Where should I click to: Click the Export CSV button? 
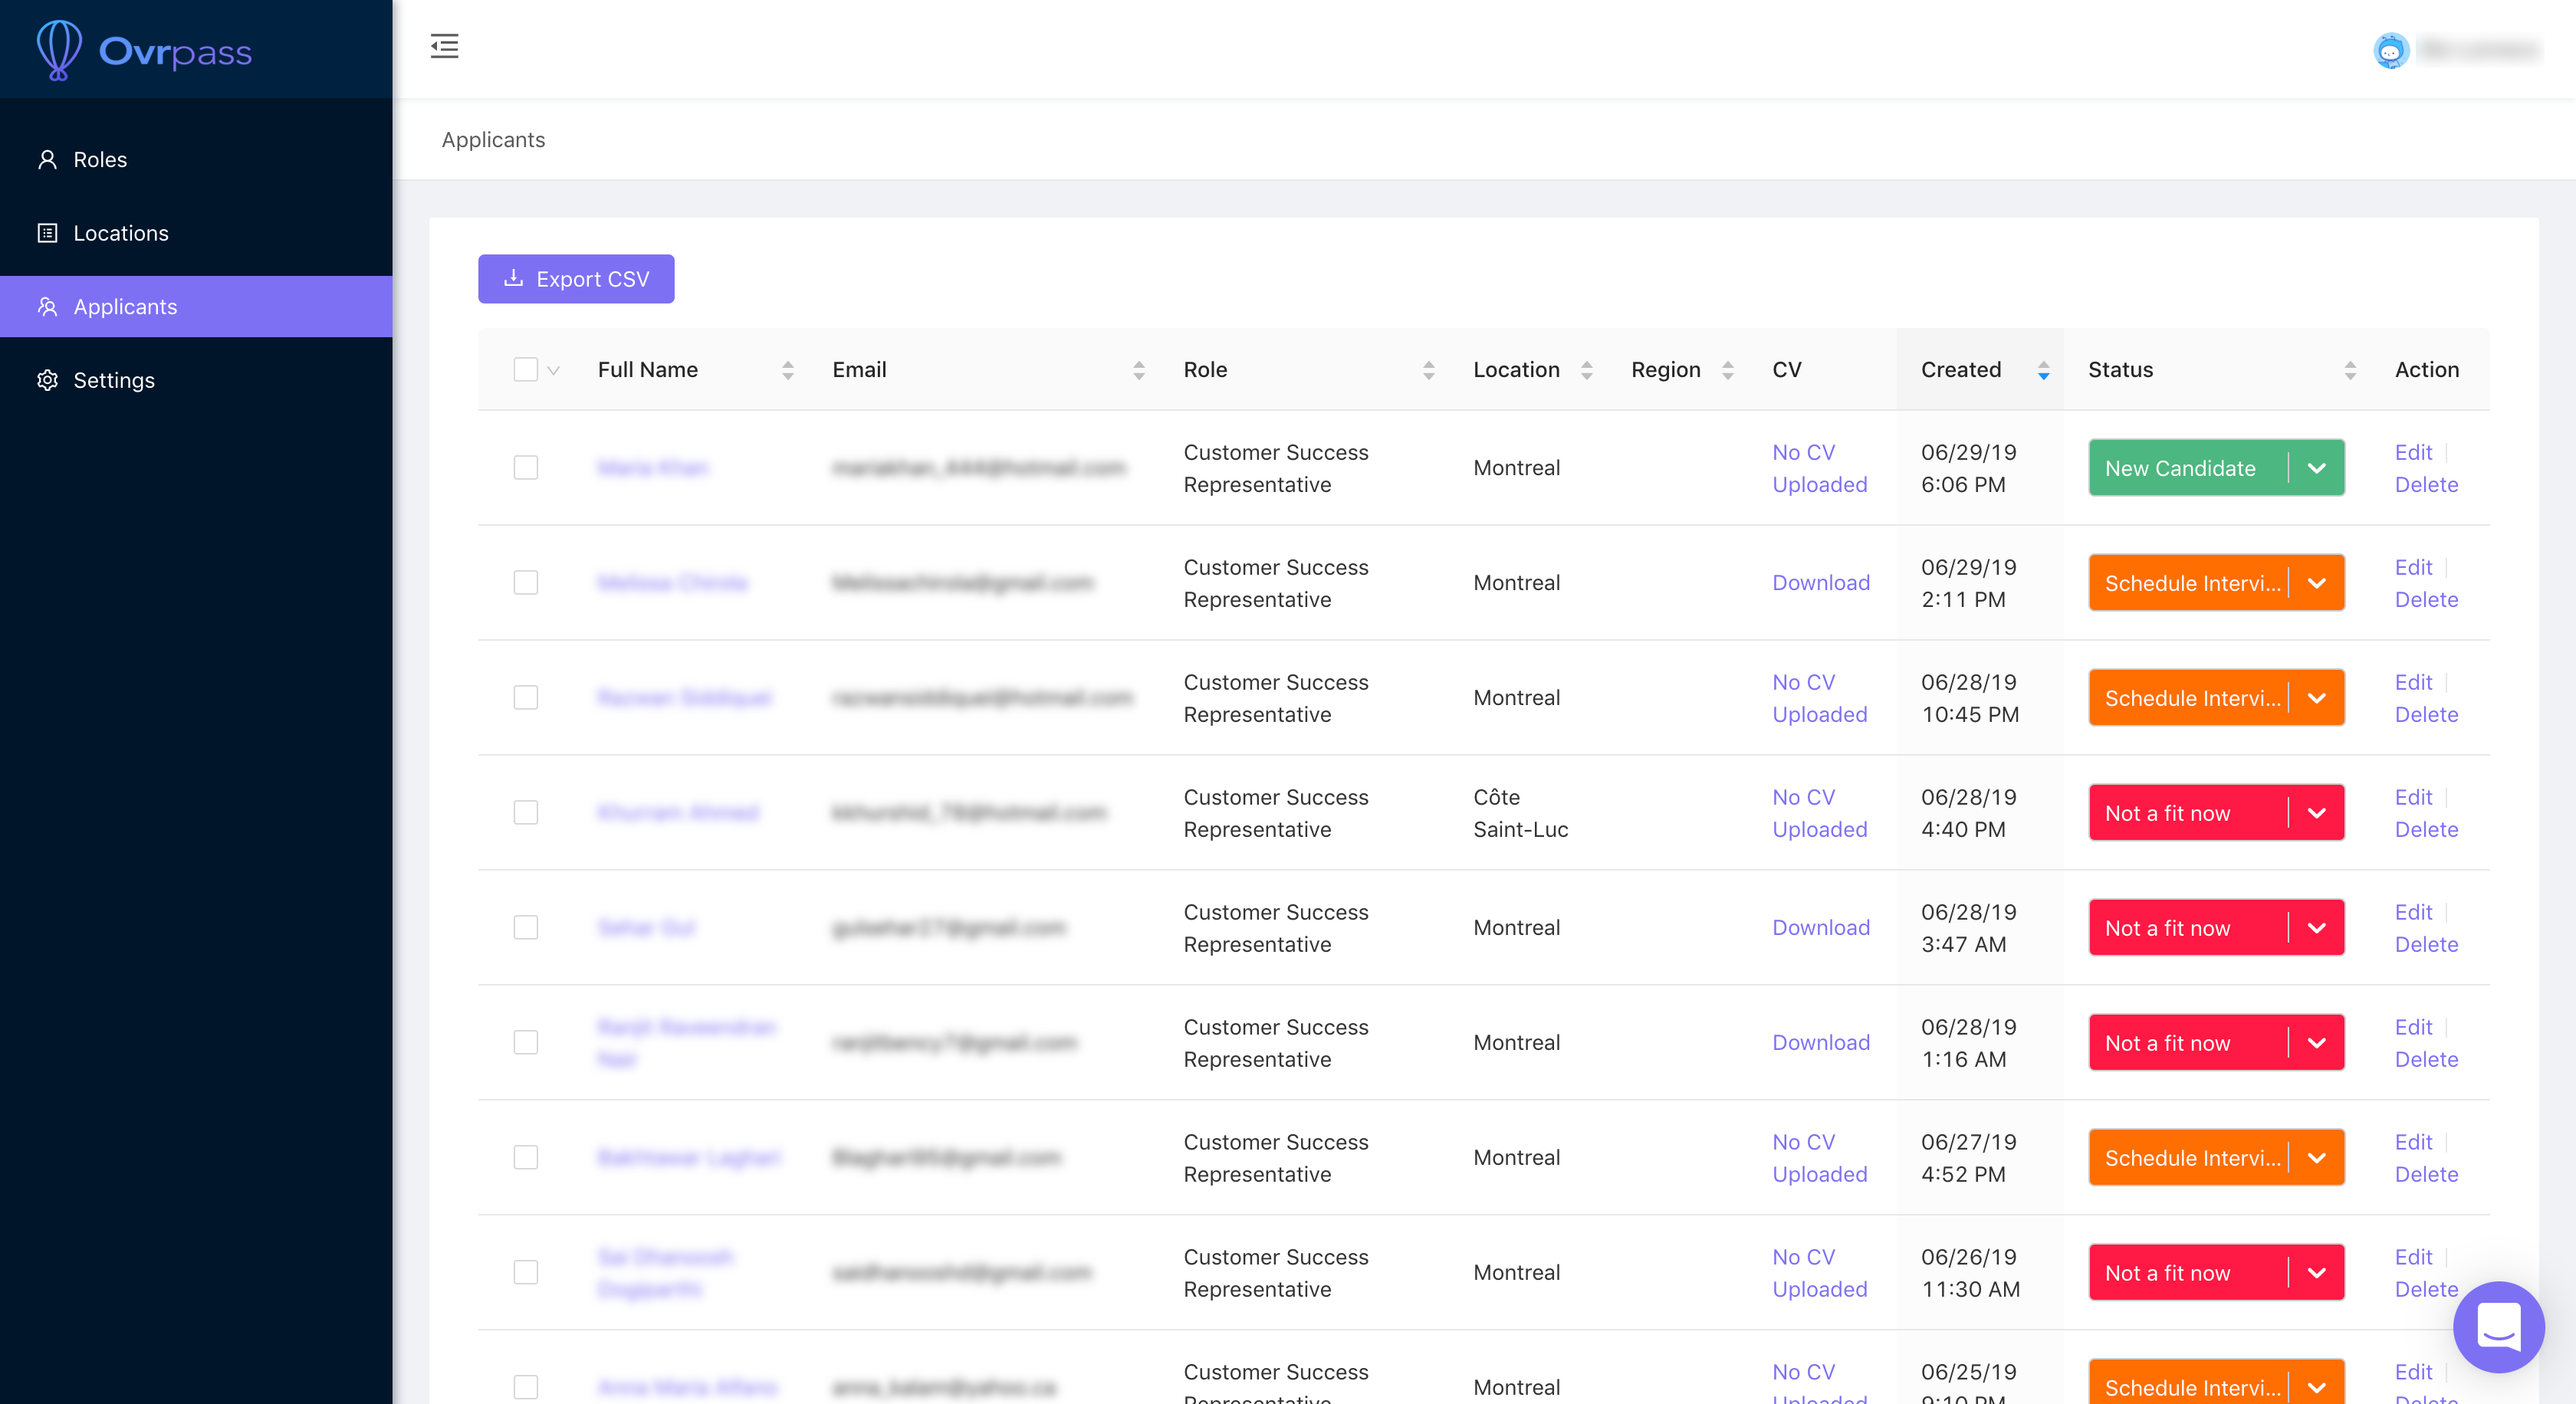point(576,279)
